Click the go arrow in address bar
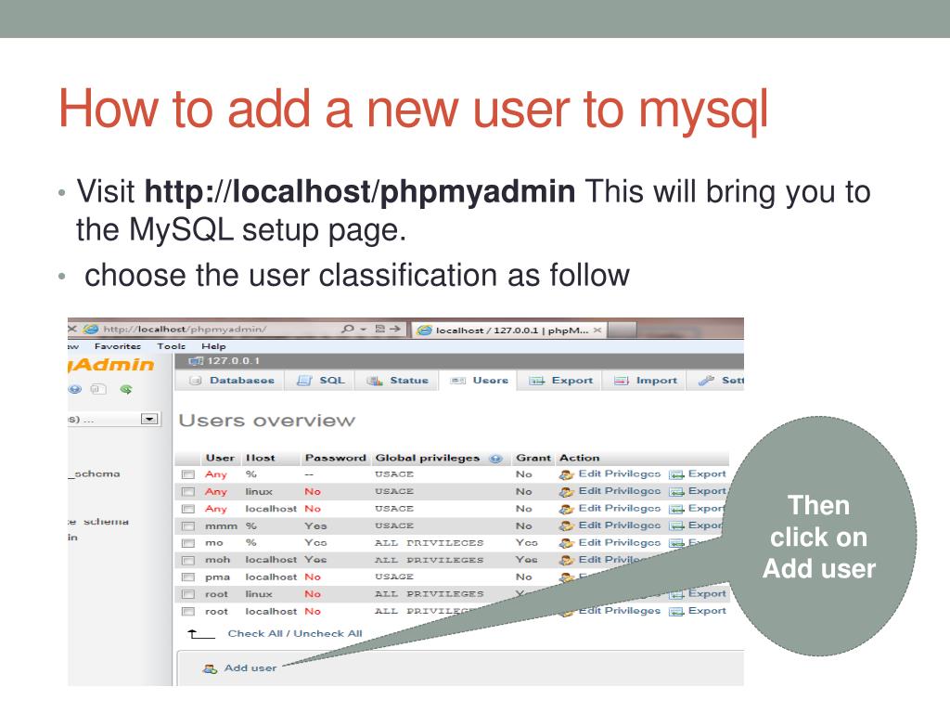 point(395,329)
